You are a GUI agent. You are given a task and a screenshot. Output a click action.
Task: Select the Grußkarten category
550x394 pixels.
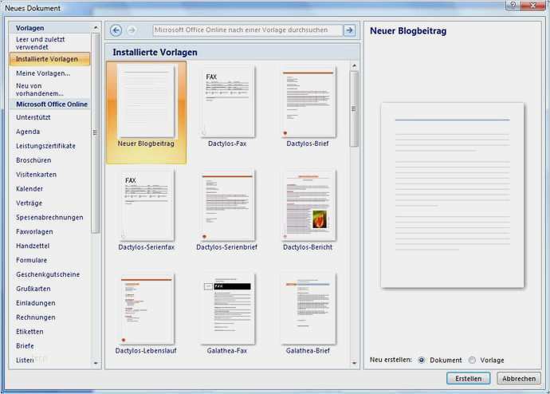click(33, 289)
